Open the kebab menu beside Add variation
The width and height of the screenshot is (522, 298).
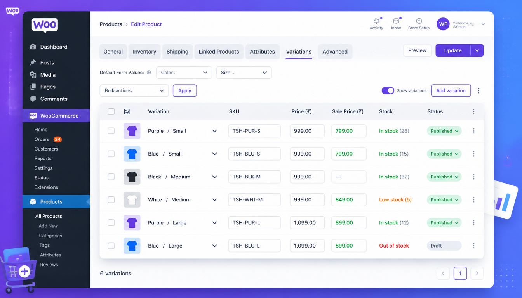click(x=478, y=90)
